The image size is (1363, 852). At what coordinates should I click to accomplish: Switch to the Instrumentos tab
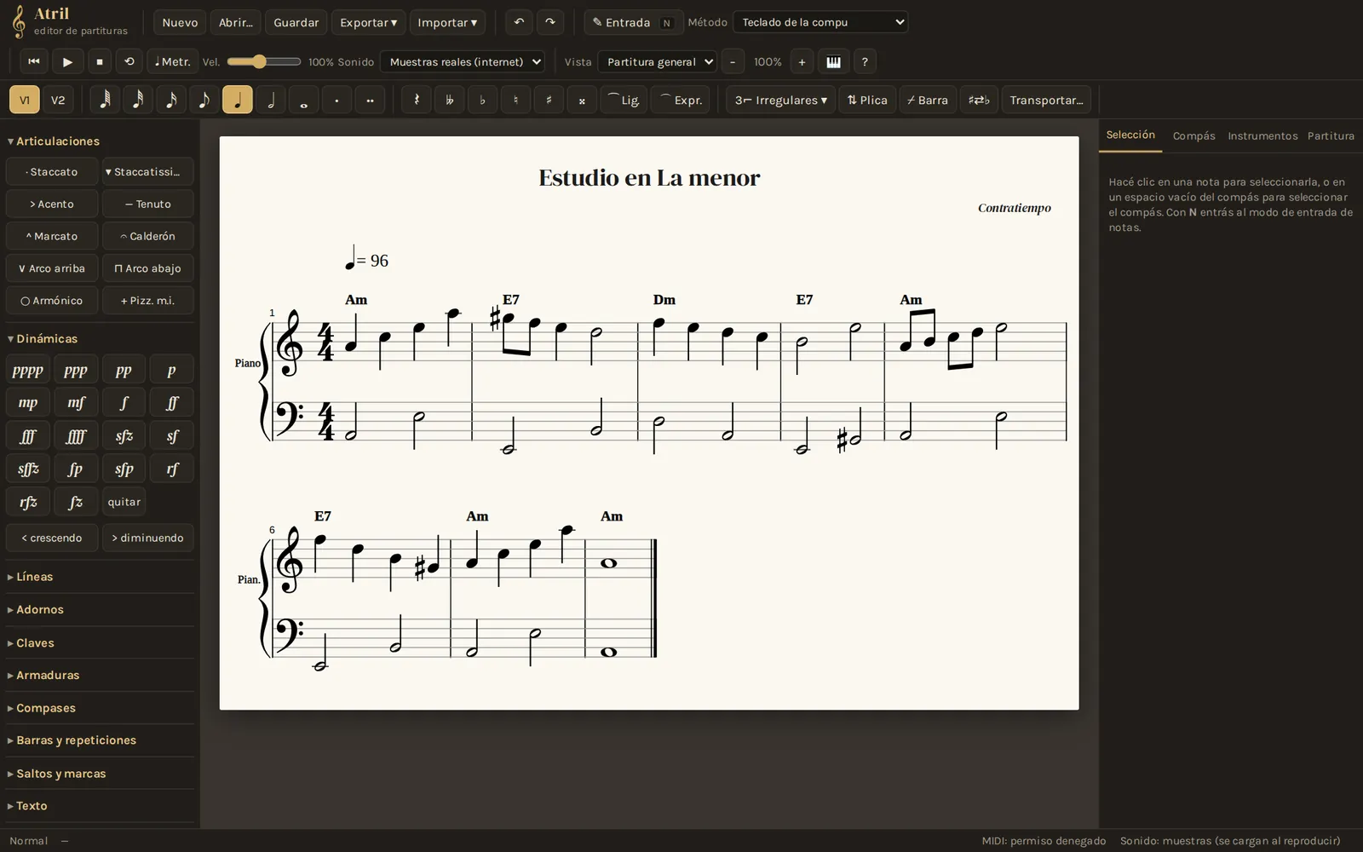pyautogui.click(x=1262, y=135)
